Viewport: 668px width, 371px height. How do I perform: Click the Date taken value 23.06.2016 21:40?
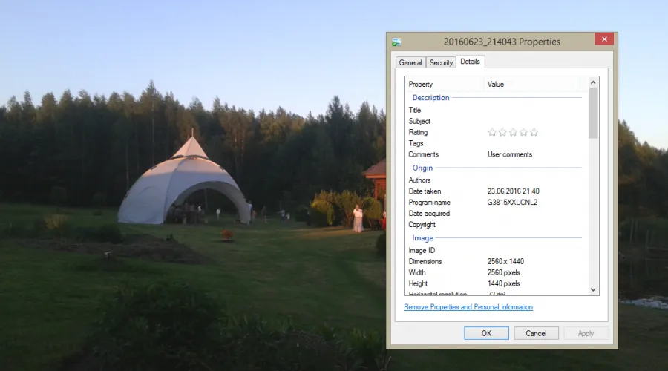click(514, 191)
